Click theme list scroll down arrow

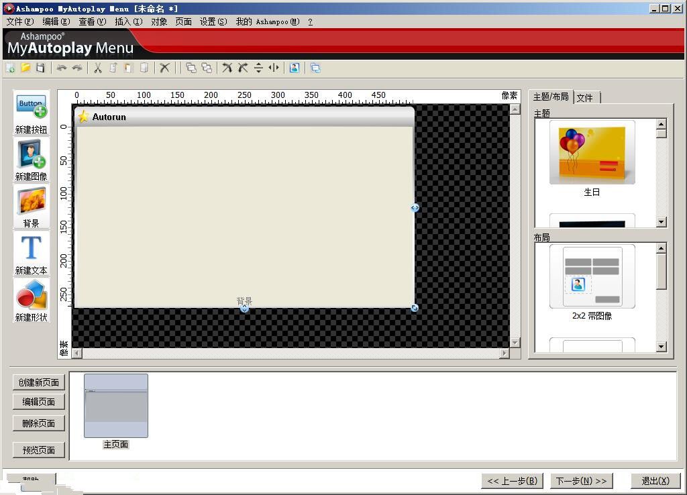tap(662, 221)
